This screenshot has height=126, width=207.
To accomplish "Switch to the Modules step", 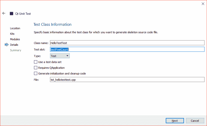I will tap(15, 39).
